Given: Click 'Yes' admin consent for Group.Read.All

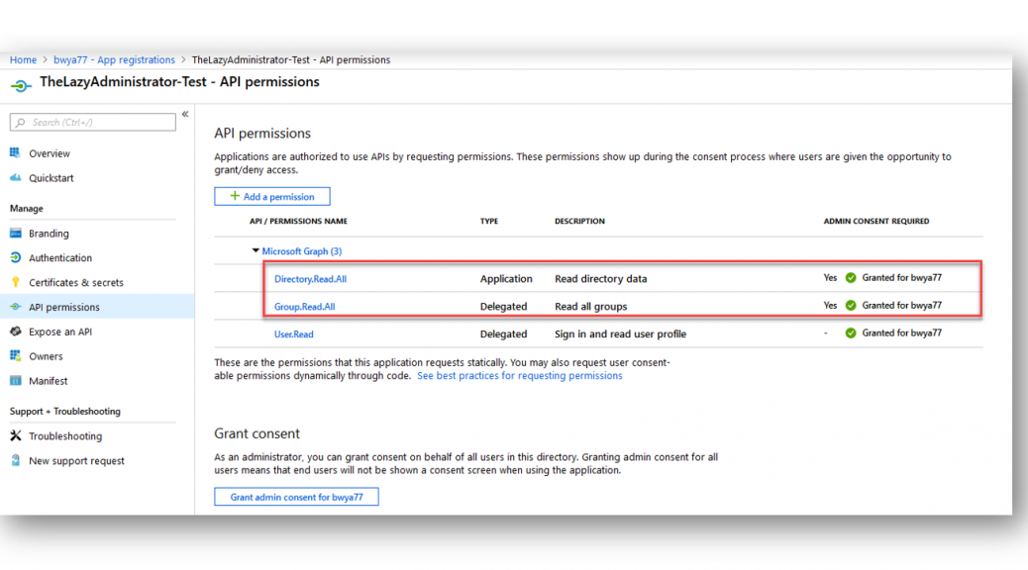Looking at the screenshot, I should (x=830, y=306).
